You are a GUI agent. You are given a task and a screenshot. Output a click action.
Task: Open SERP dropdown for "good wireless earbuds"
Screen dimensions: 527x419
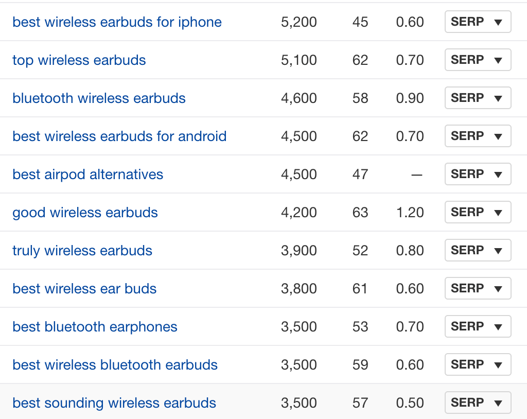tap(477, 213)
